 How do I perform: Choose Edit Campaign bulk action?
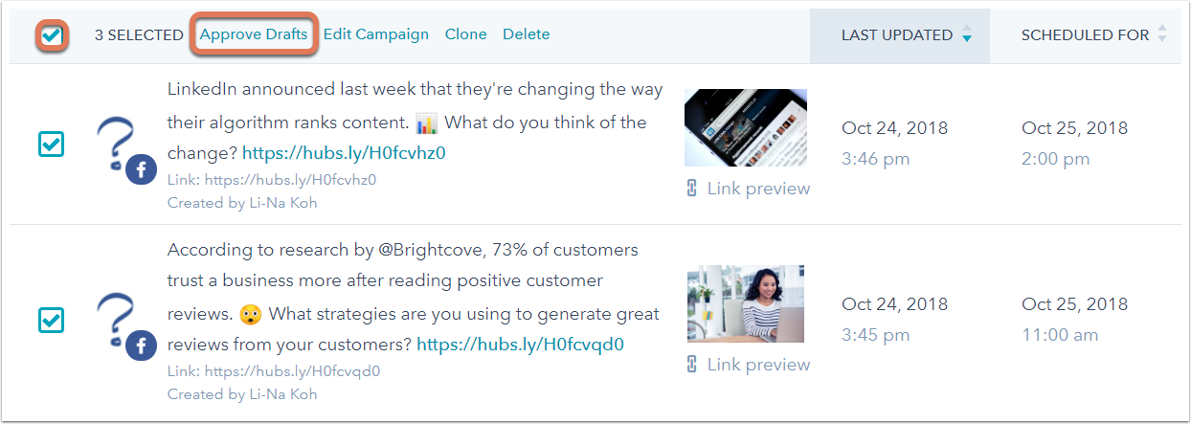(x=376, y=34)
